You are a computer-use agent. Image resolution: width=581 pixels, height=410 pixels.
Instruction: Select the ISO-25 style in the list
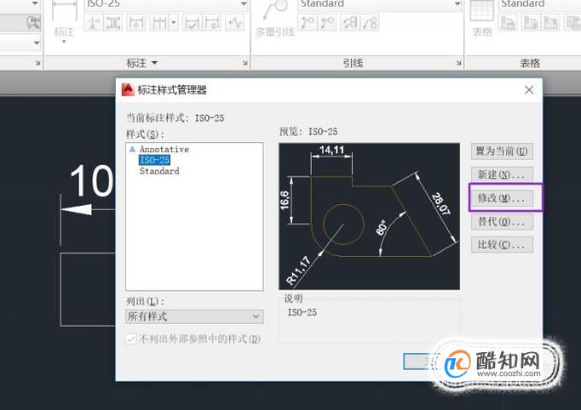click(x=154, y=160)
